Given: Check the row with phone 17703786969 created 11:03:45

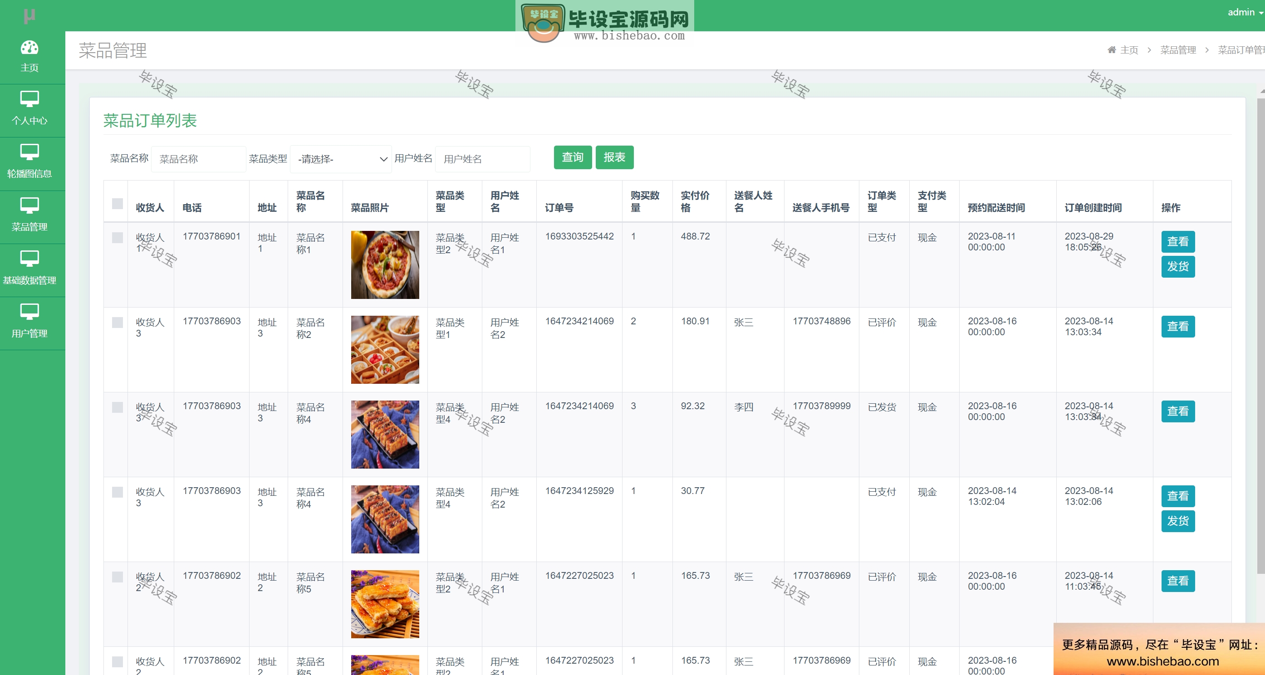Looking at the screenshot, I should (118, 577).
